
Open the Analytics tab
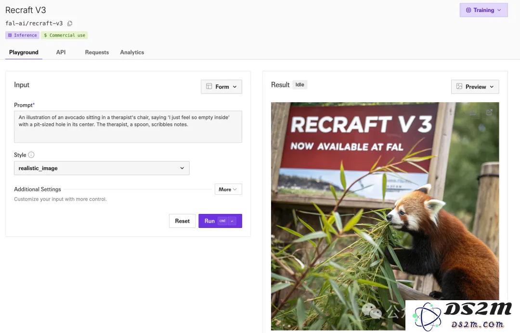132,52
